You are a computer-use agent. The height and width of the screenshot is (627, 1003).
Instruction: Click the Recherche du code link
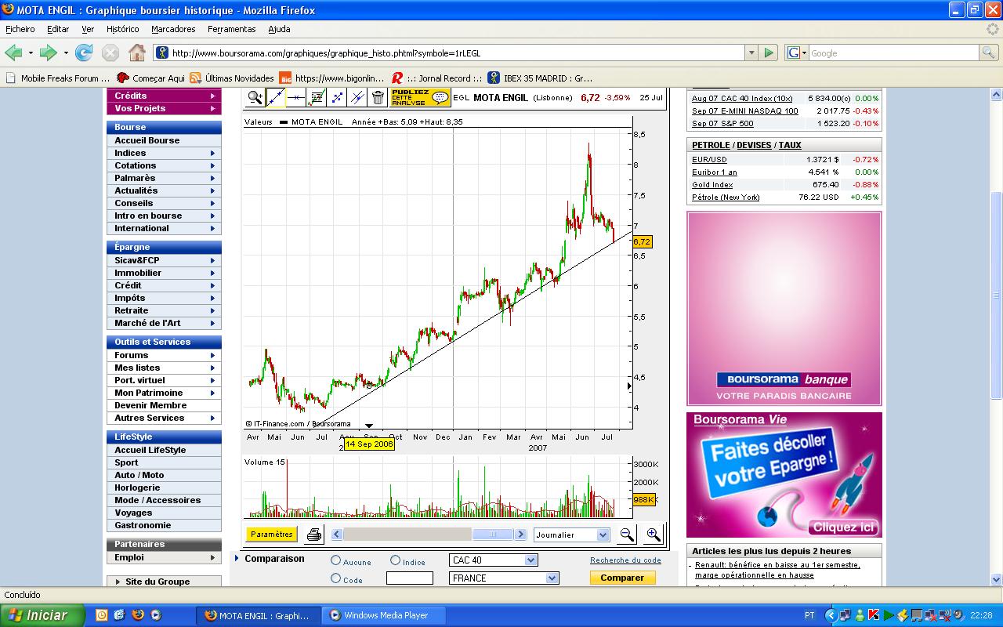pyautogui.click(x=625, y=560)
